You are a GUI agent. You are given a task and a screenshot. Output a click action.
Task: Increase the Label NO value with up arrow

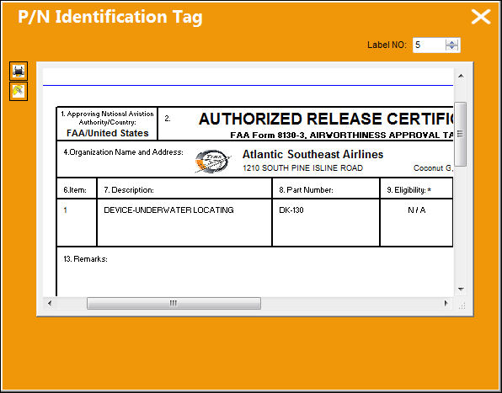tap(452, 42)
